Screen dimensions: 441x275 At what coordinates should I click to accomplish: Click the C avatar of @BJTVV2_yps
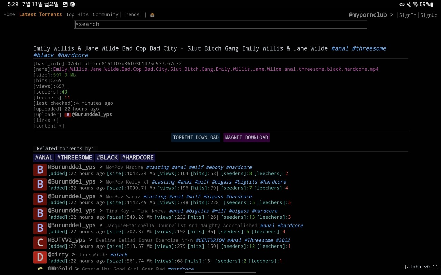[x=40, y=243]
